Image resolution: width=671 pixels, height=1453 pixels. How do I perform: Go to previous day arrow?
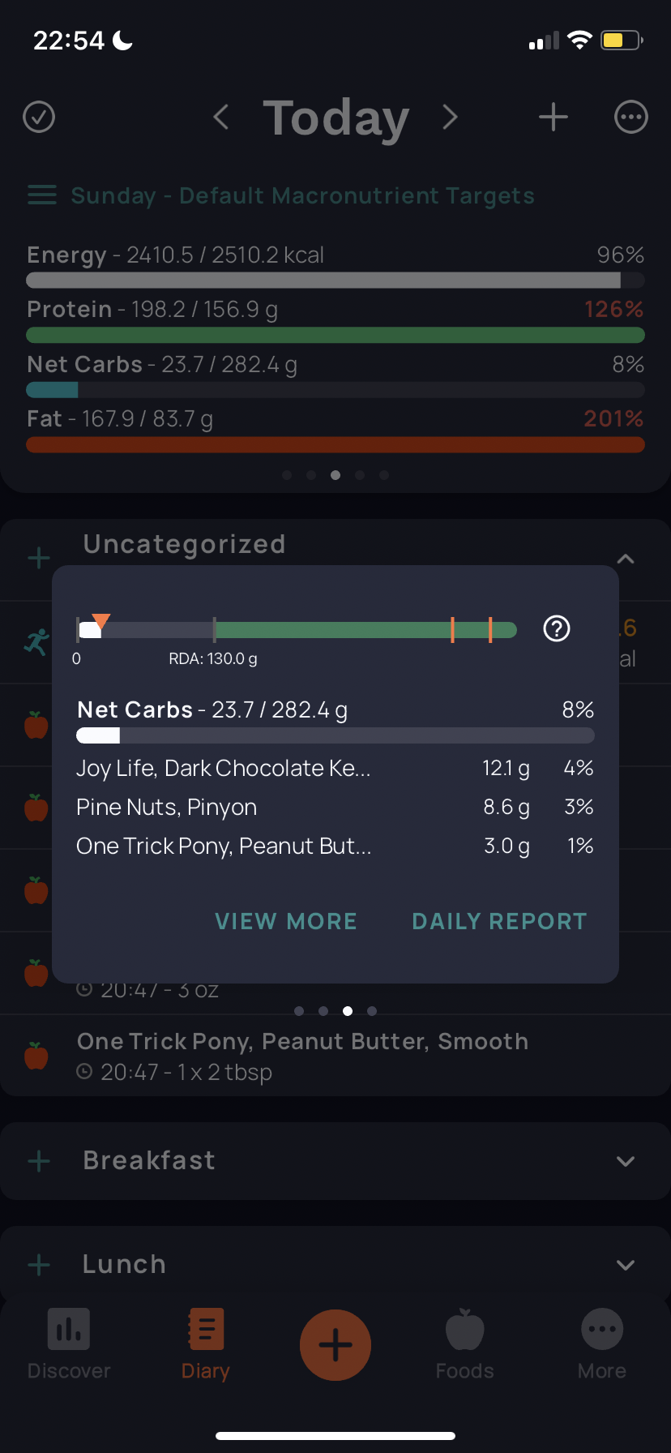click(x=220, y=117)
